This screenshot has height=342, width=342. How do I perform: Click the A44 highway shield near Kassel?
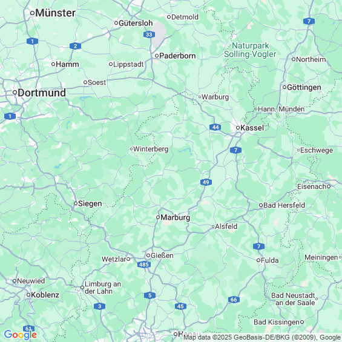pyautogui.click(x=215, y=127)
